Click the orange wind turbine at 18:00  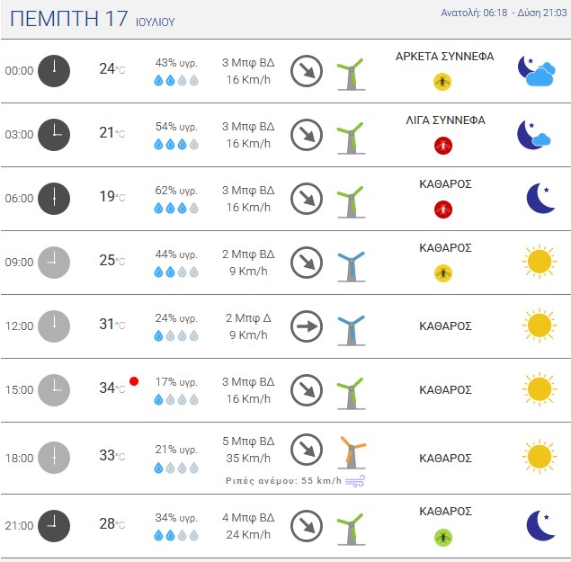pos(352,452)
